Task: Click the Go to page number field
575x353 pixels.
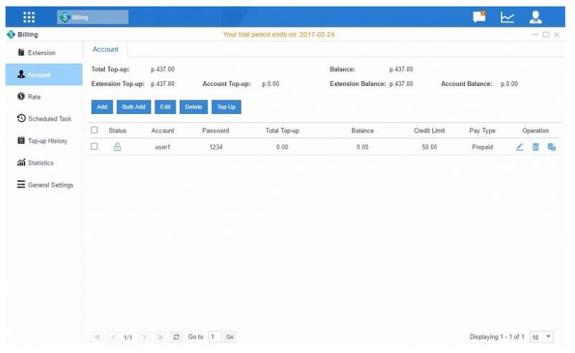Action: click(215, 337)
